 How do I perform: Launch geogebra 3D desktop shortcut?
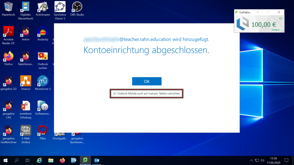(x=8, y=83)
